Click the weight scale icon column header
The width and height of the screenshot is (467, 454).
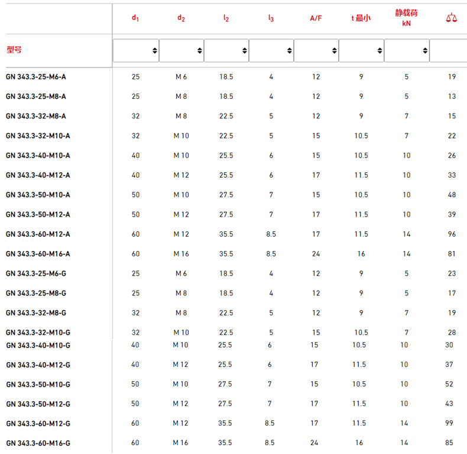[x=451, y=18]
